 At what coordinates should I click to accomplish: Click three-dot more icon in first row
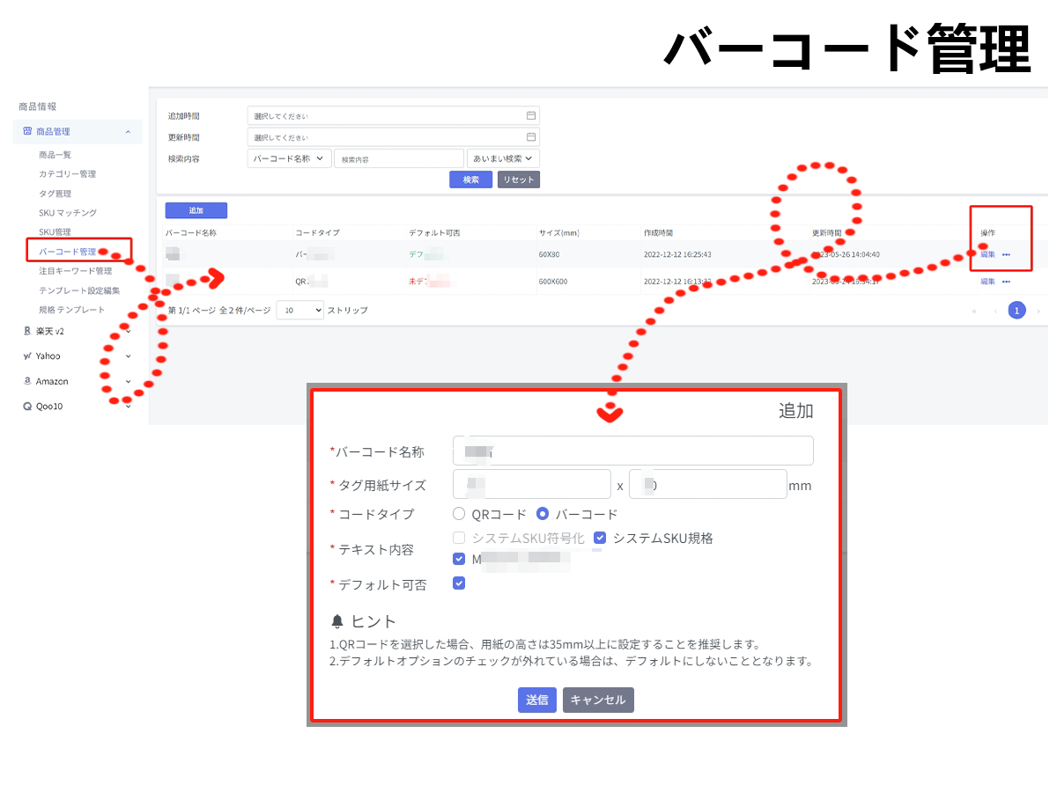coord(1006,255)
